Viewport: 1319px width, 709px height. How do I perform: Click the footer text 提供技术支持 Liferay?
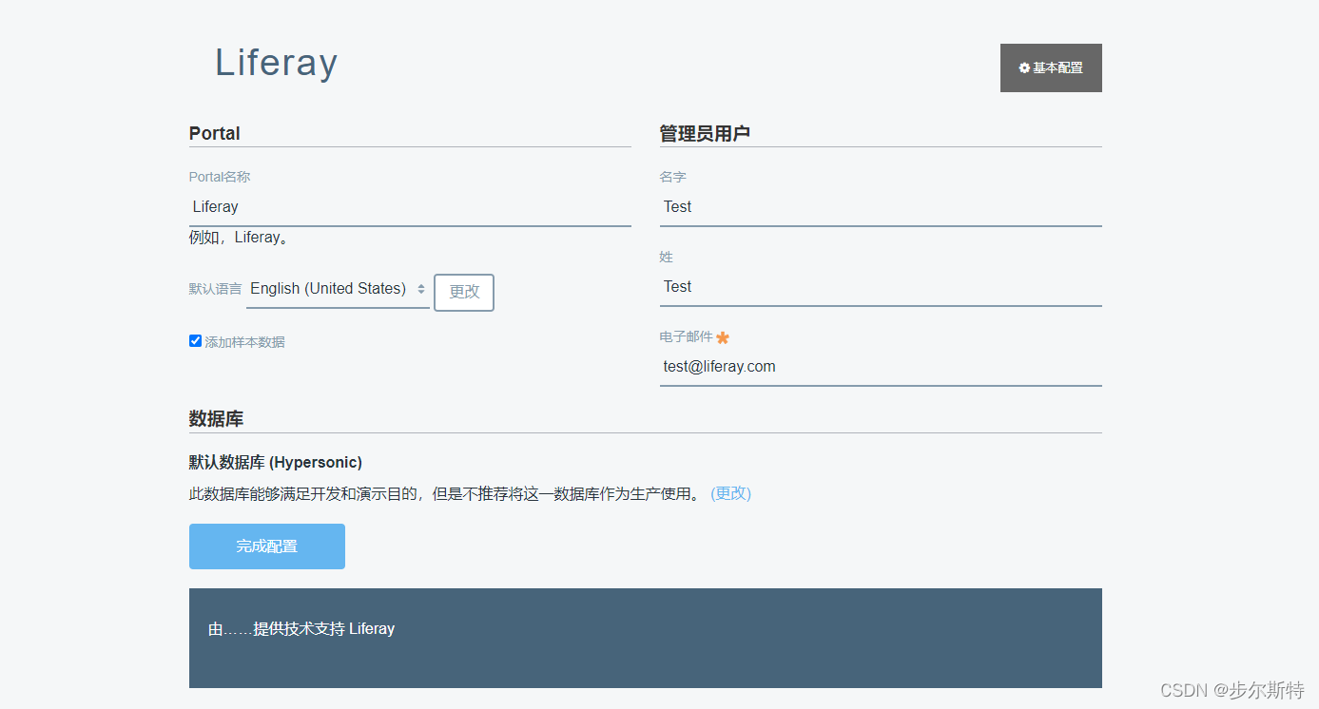pos(301,629)
